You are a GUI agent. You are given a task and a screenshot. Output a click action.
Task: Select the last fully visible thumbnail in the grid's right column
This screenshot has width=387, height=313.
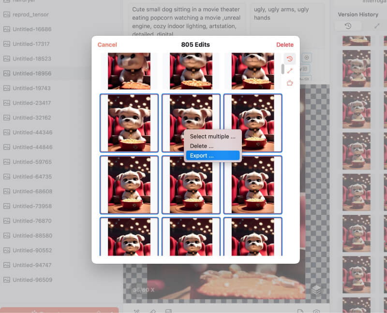[x=253, y=185]
